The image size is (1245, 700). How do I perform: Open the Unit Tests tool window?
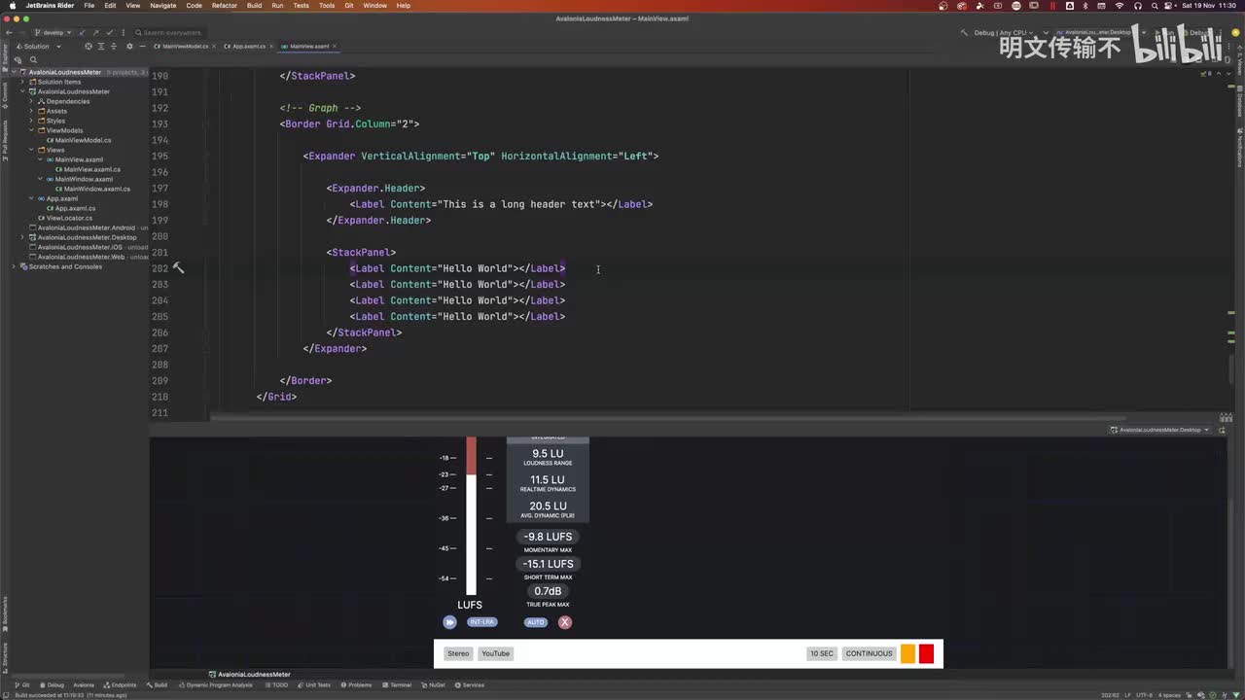pos(315,685)
